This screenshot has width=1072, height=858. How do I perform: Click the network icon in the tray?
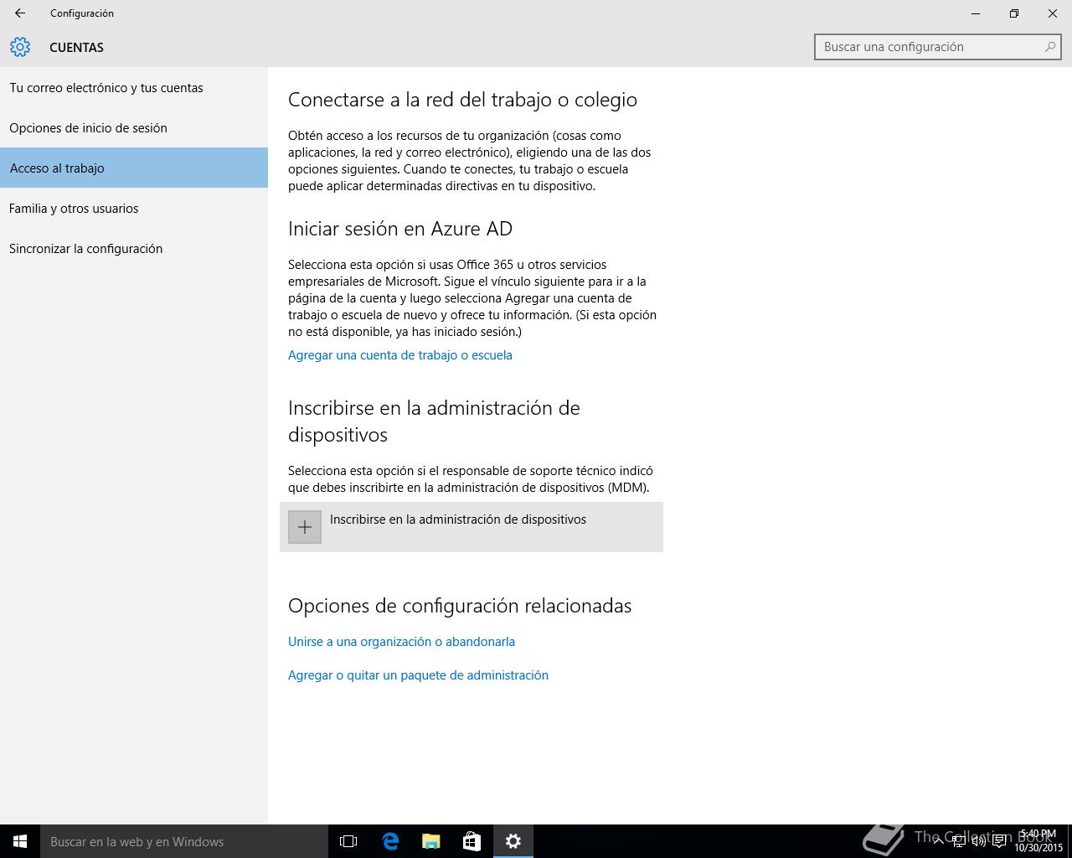pos(959,841)
